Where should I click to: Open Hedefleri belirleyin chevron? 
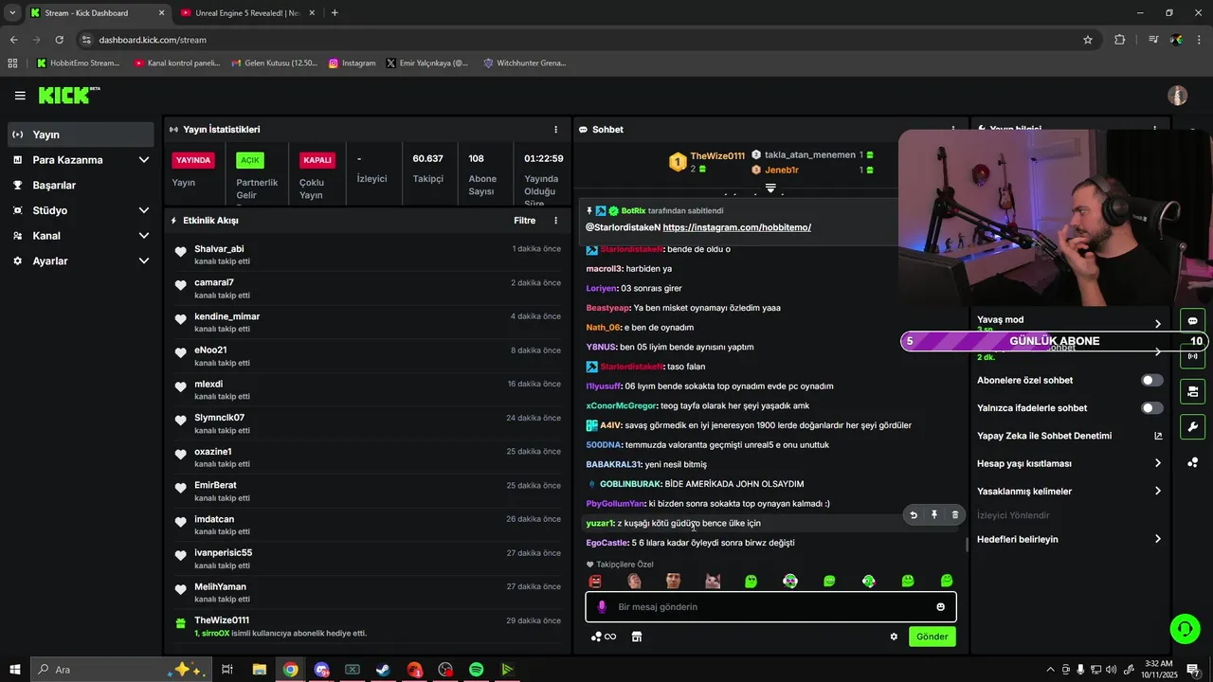point(1157,539)
